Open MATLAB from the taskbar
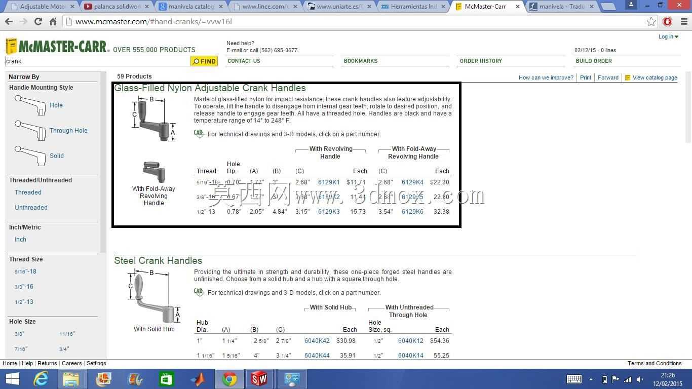Viewport: 692px width, 389px height. tap(198, 379)
